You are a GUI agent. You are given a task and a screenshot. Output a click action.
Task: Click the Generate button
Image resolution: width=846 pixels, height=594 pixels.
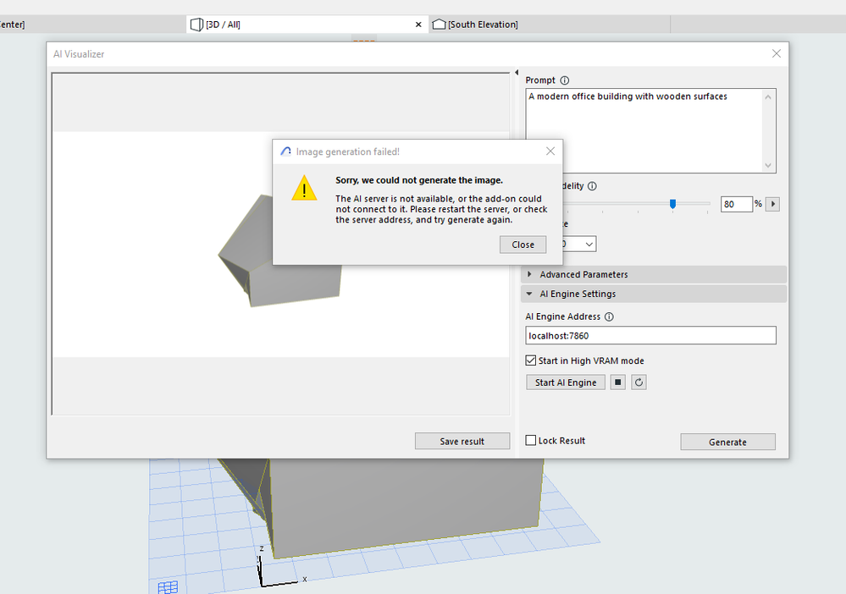pos(727,442)
